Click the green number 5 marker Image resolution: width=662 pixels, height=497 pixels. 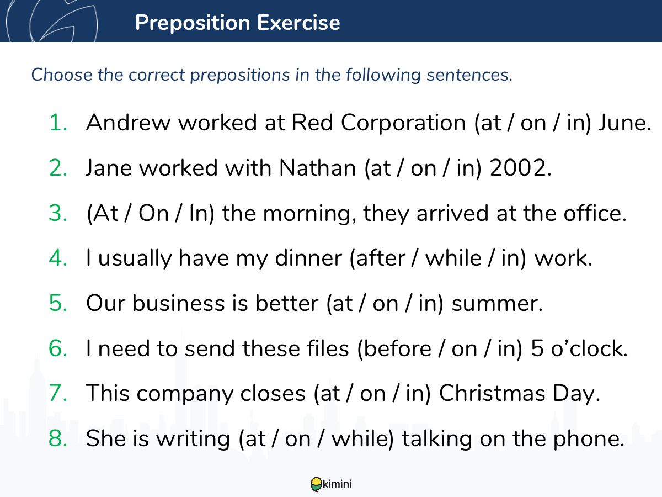pos(58,304)
